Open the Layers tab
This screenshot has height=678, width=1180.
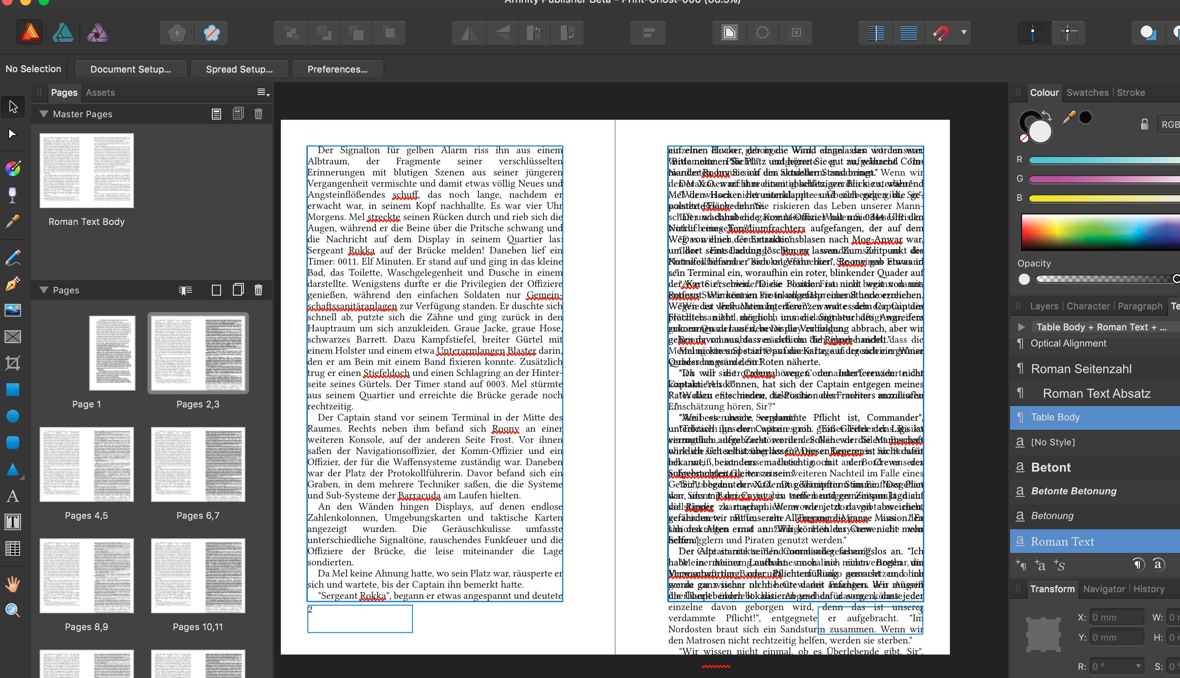(x=1044, y=306)
